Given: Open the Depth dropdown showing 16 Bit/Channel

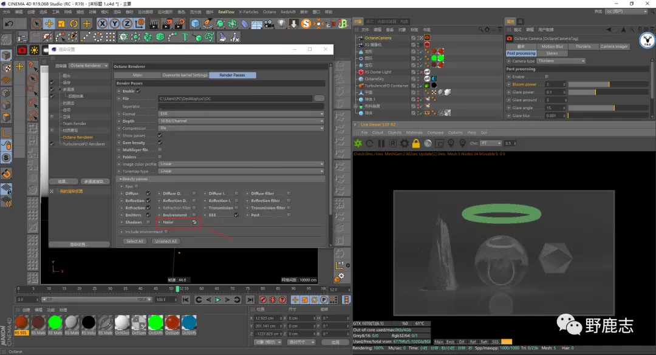Looking at the screenshot, I should (x=241, y=121).
